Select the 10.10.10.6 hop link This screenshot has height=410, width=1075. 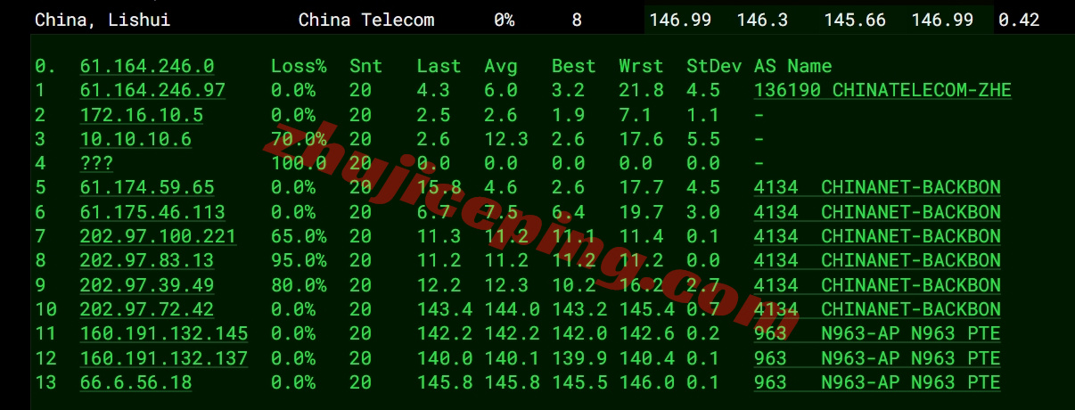(135, 139)
